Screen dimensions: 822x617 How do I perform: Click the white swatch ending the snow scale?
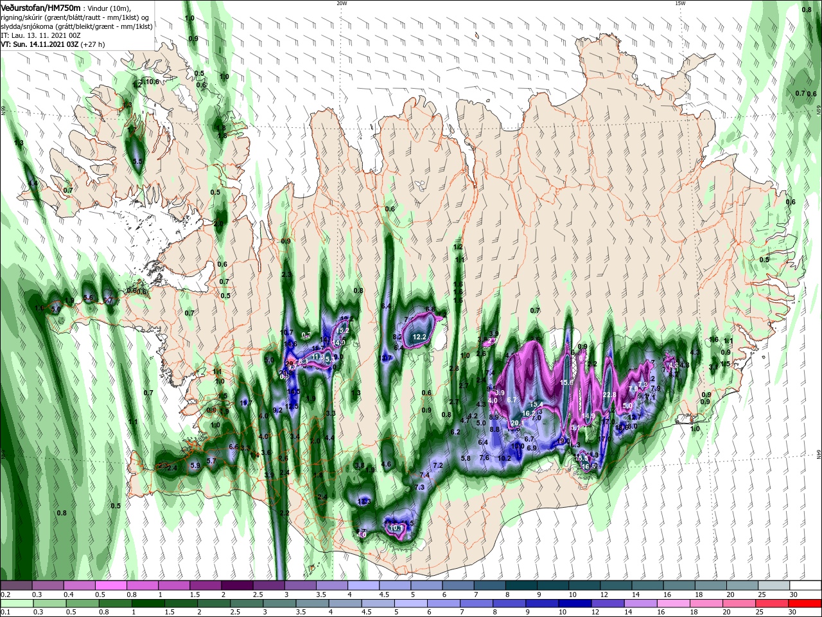click(806, 585)
